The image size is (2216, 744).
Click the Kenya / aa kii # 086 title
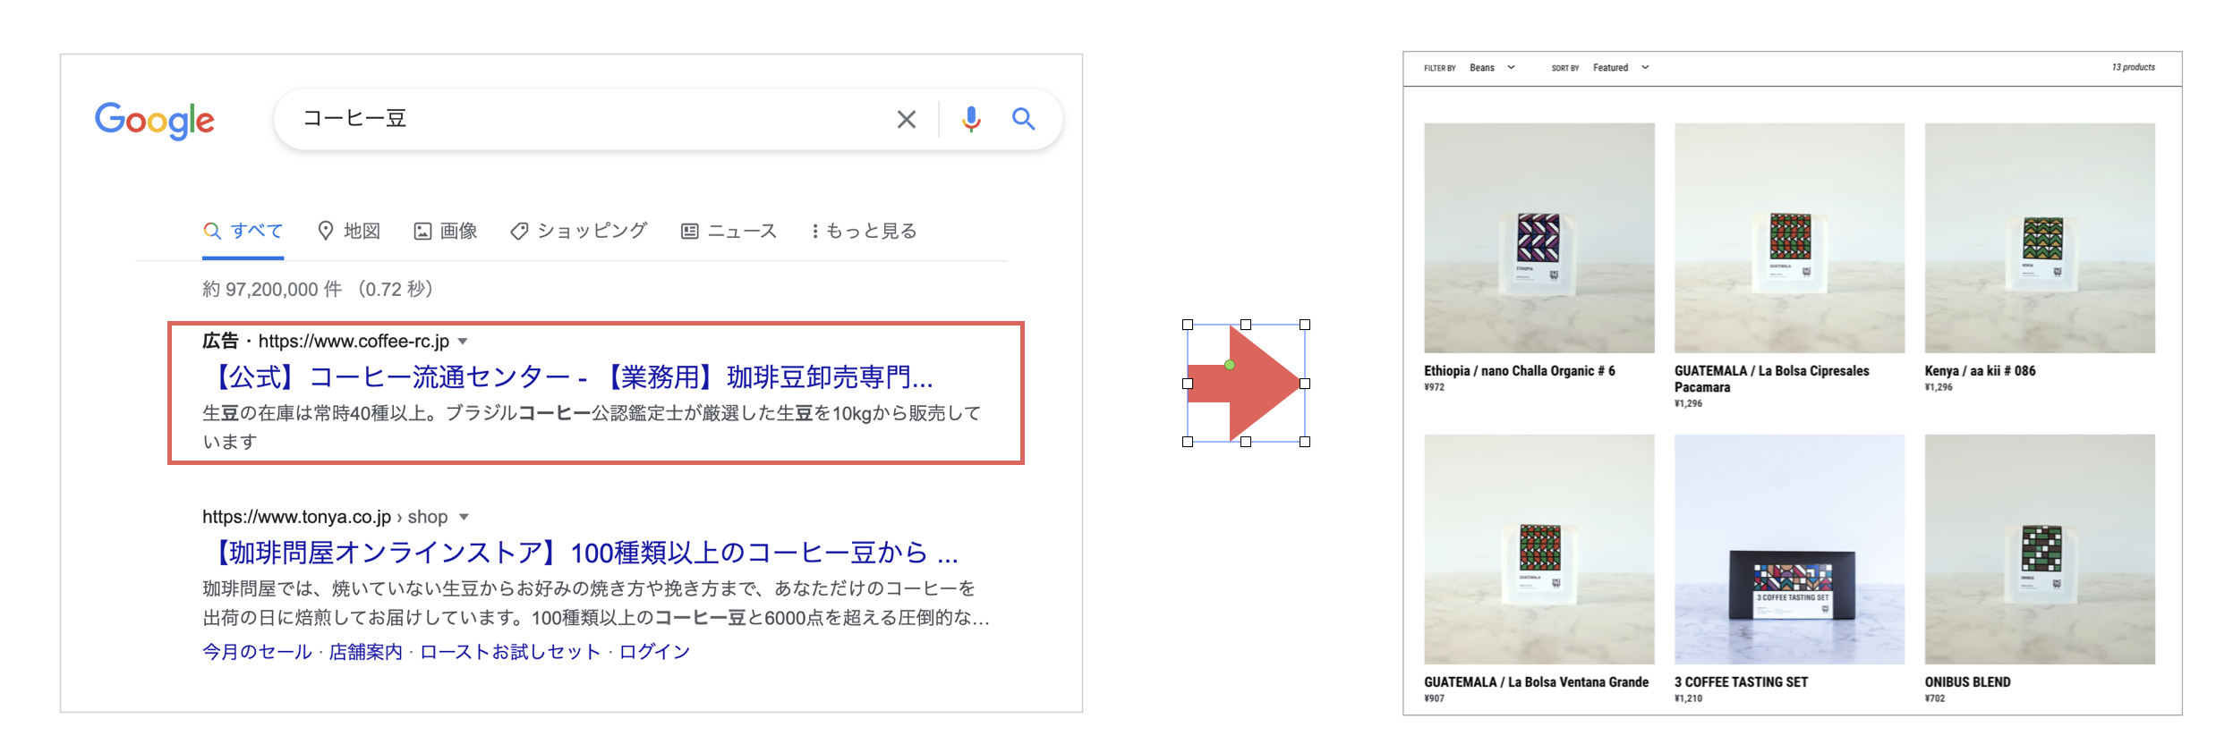pos(1981,371)
